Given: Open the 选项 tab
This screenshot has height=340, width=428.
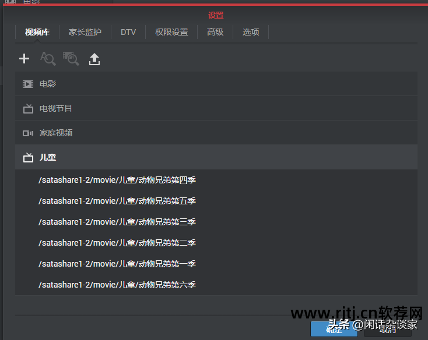Looking at the screenshot, I should [x=251, y=32].
